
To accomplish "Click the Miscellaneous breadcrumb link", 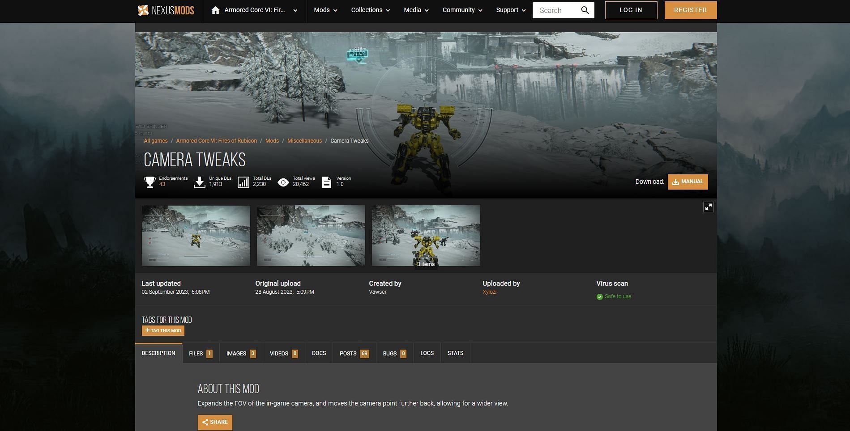I will point(304,141).
